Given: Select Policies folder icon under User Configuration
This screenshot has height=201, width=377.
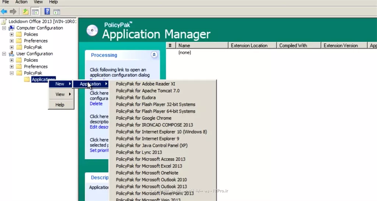Looking at the screenshot, I should (x=19, y=60).
